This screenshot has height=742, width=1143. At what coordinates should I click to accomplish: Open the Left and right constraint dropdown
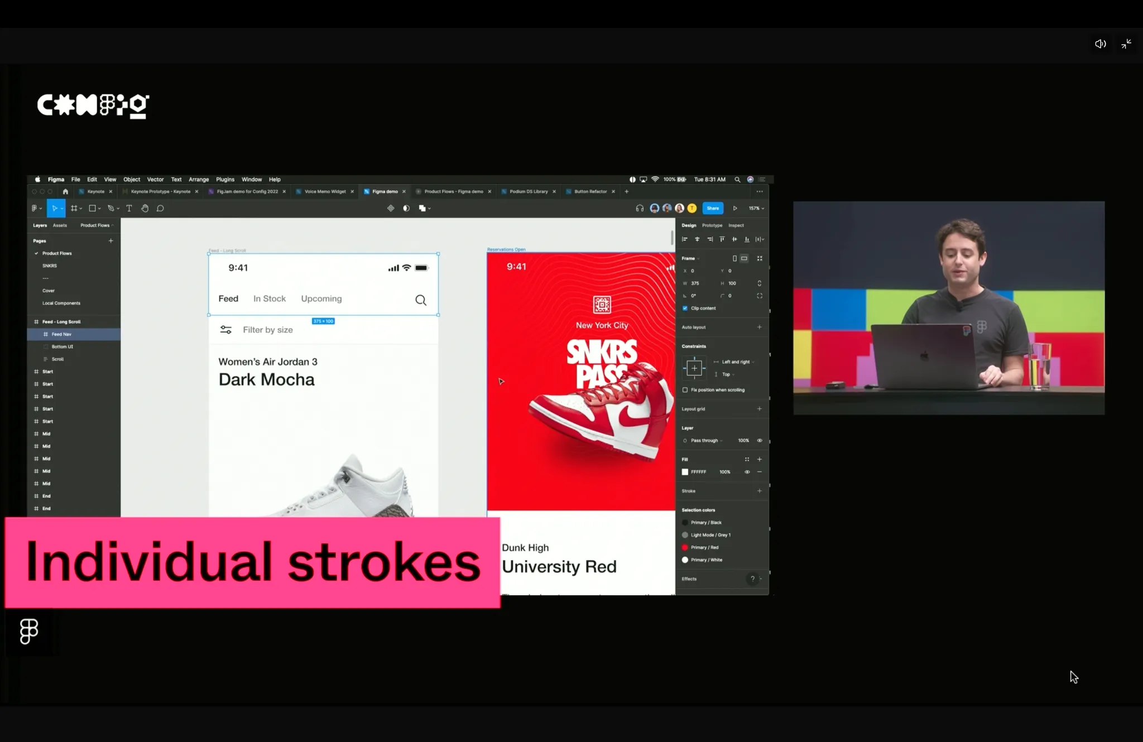(737, 362)
